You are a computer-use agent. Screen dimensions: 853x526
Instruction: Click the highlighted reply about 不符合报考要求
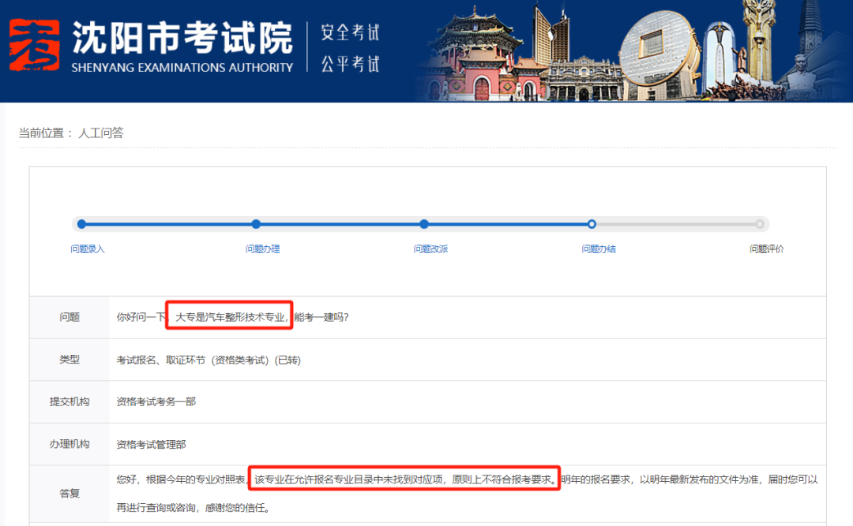(x=404, y=478)
